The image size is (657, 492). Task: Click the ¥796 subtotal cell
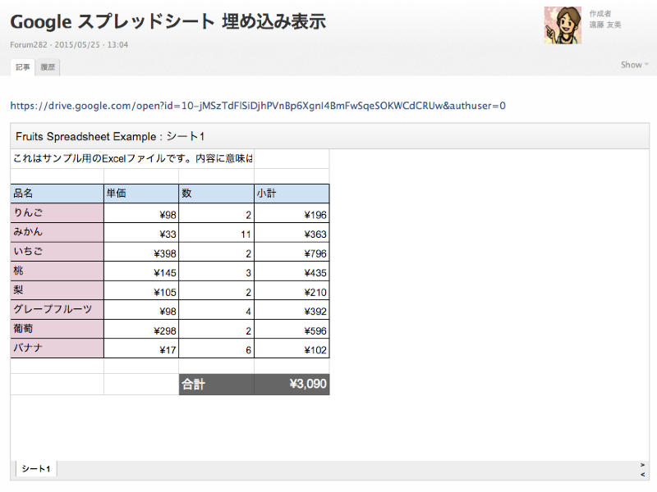tap(292, 252)
